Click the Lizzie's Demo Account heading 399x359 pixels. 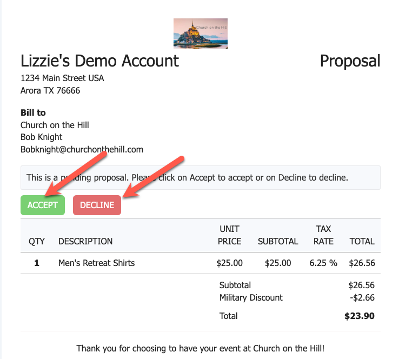[99, 61]
